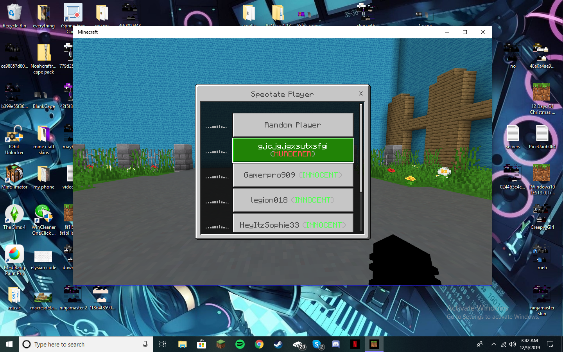Click the taskbar search box
The image size is (563, 352).
[x=86, y=344]
